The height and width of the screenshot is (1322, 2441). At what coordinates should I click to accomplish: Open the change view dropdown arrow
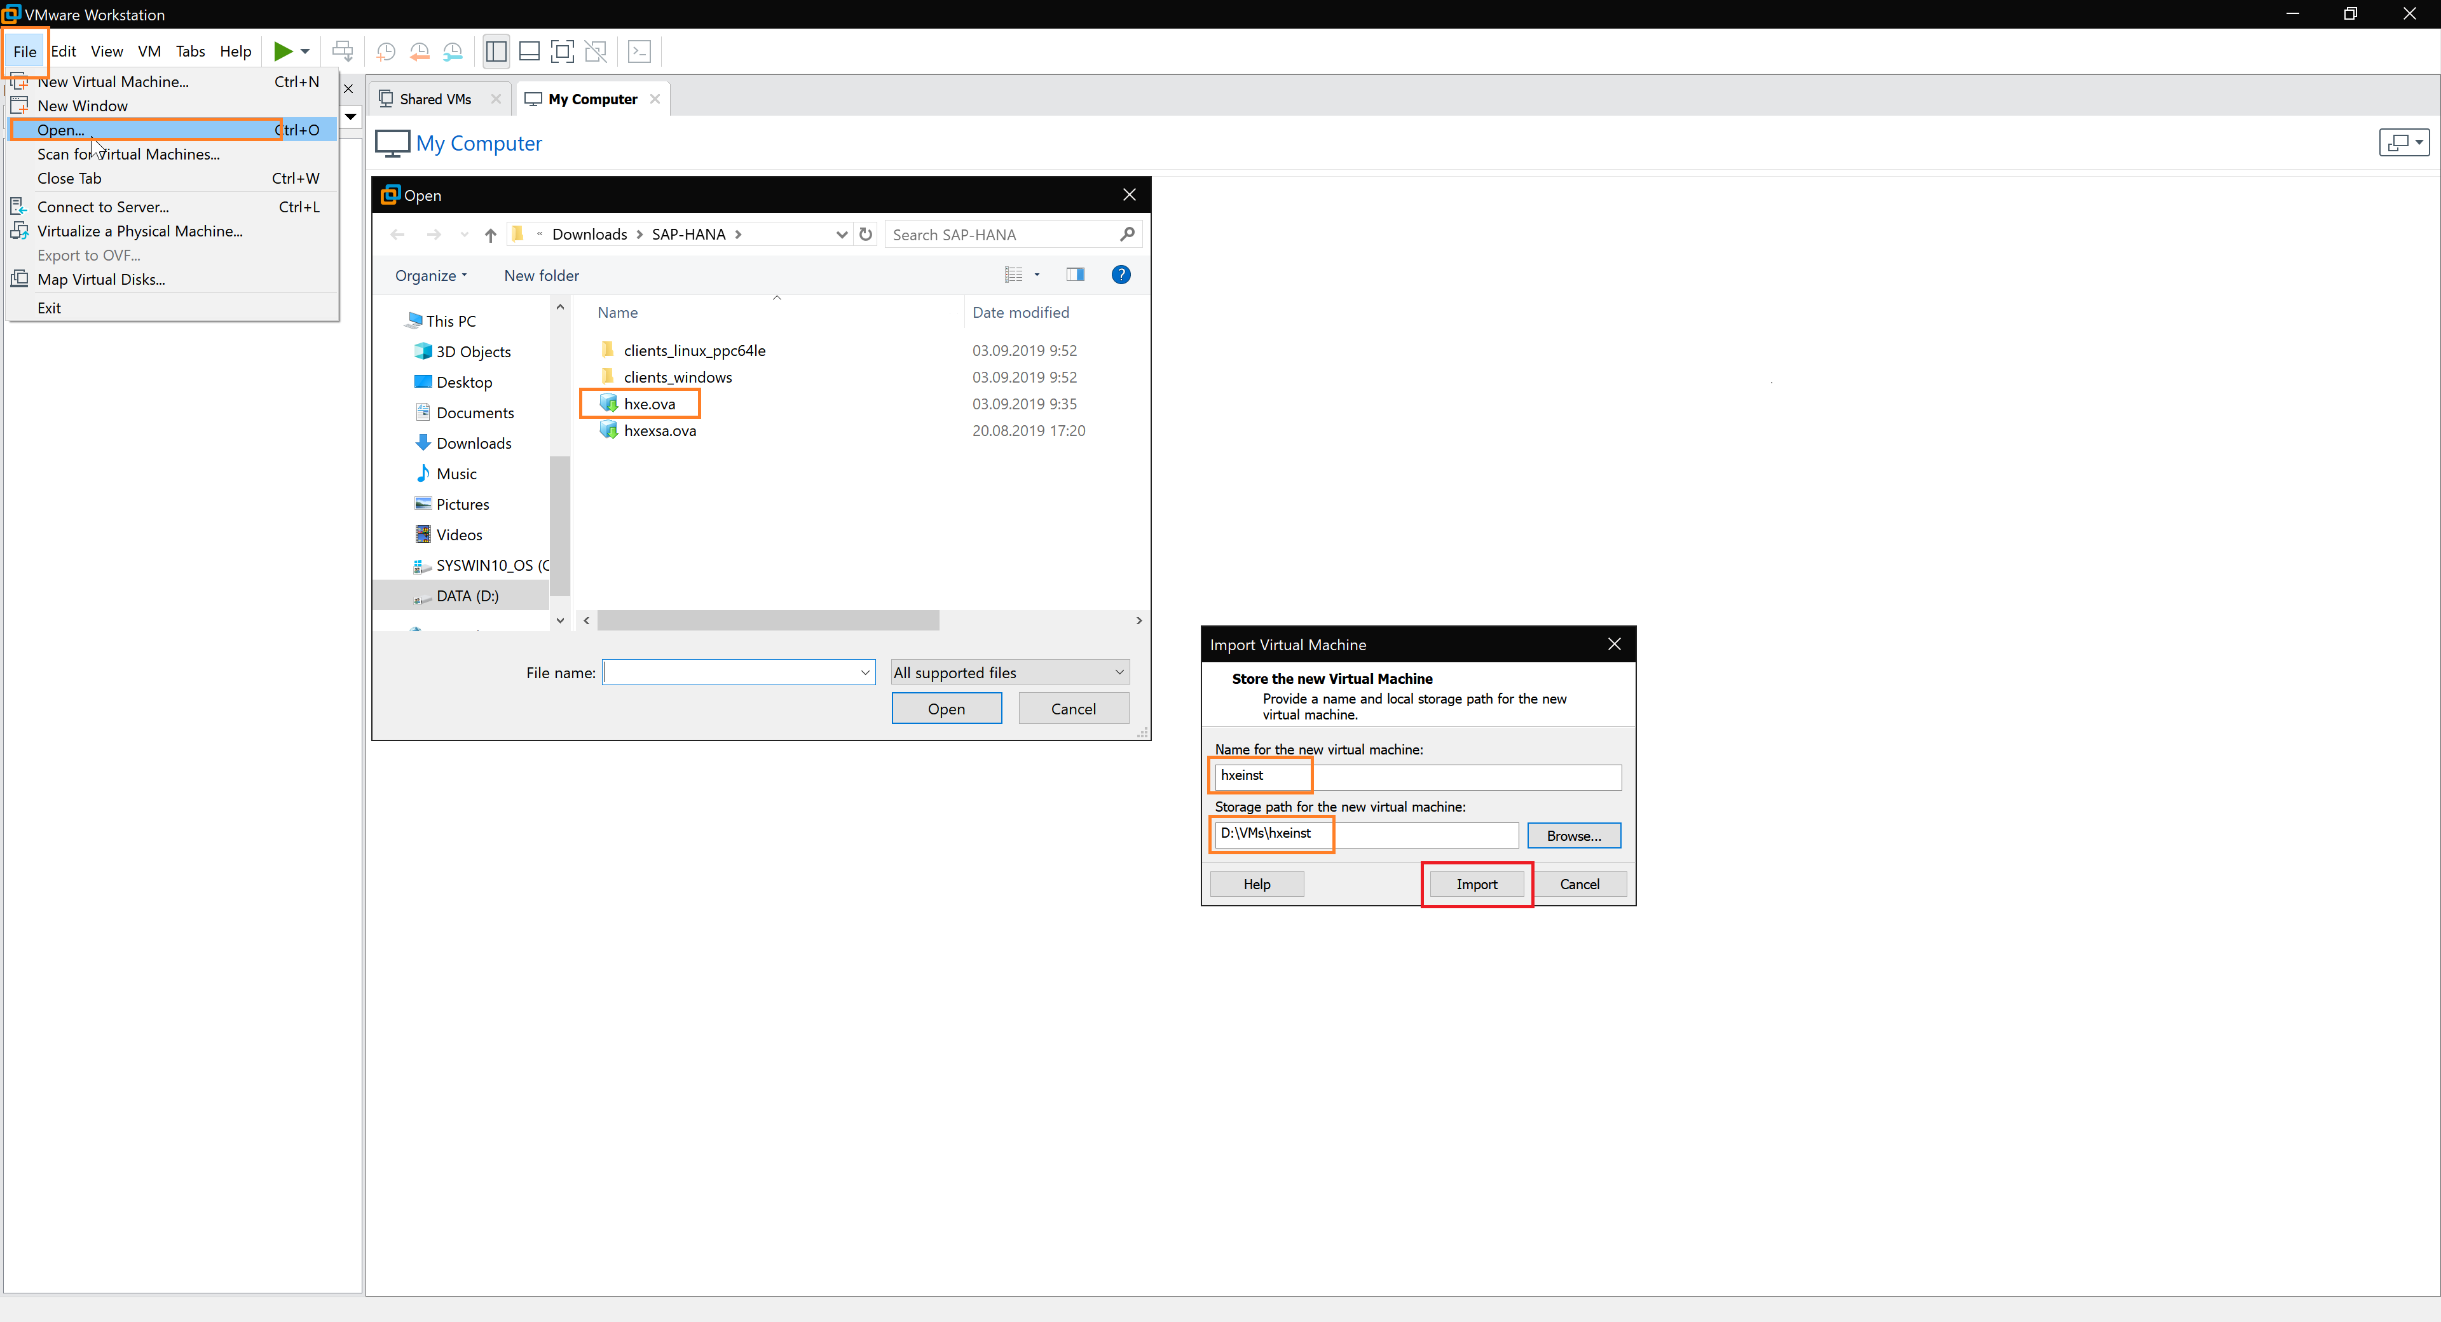click(1037, 275)
